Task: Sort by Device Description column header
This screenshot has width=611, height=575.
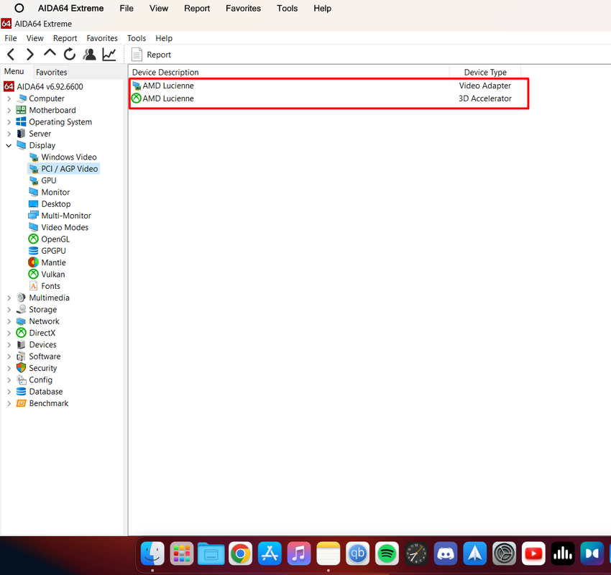Action: click(289, 72)
